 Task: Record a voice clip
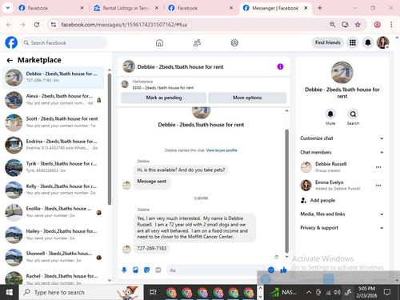124,270
